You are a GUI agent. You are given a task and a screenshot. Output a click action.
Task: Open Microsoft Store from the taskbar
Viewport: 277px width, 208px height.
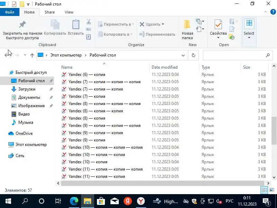(101, 201)
